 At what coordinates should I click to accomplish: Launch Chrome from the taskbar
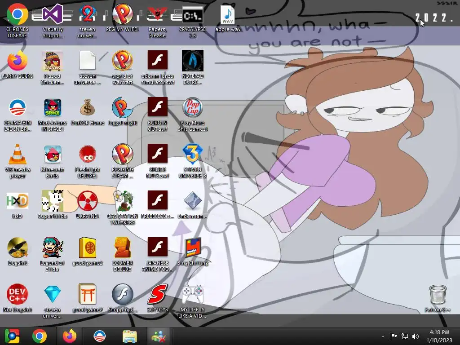(x=40, y=336)
